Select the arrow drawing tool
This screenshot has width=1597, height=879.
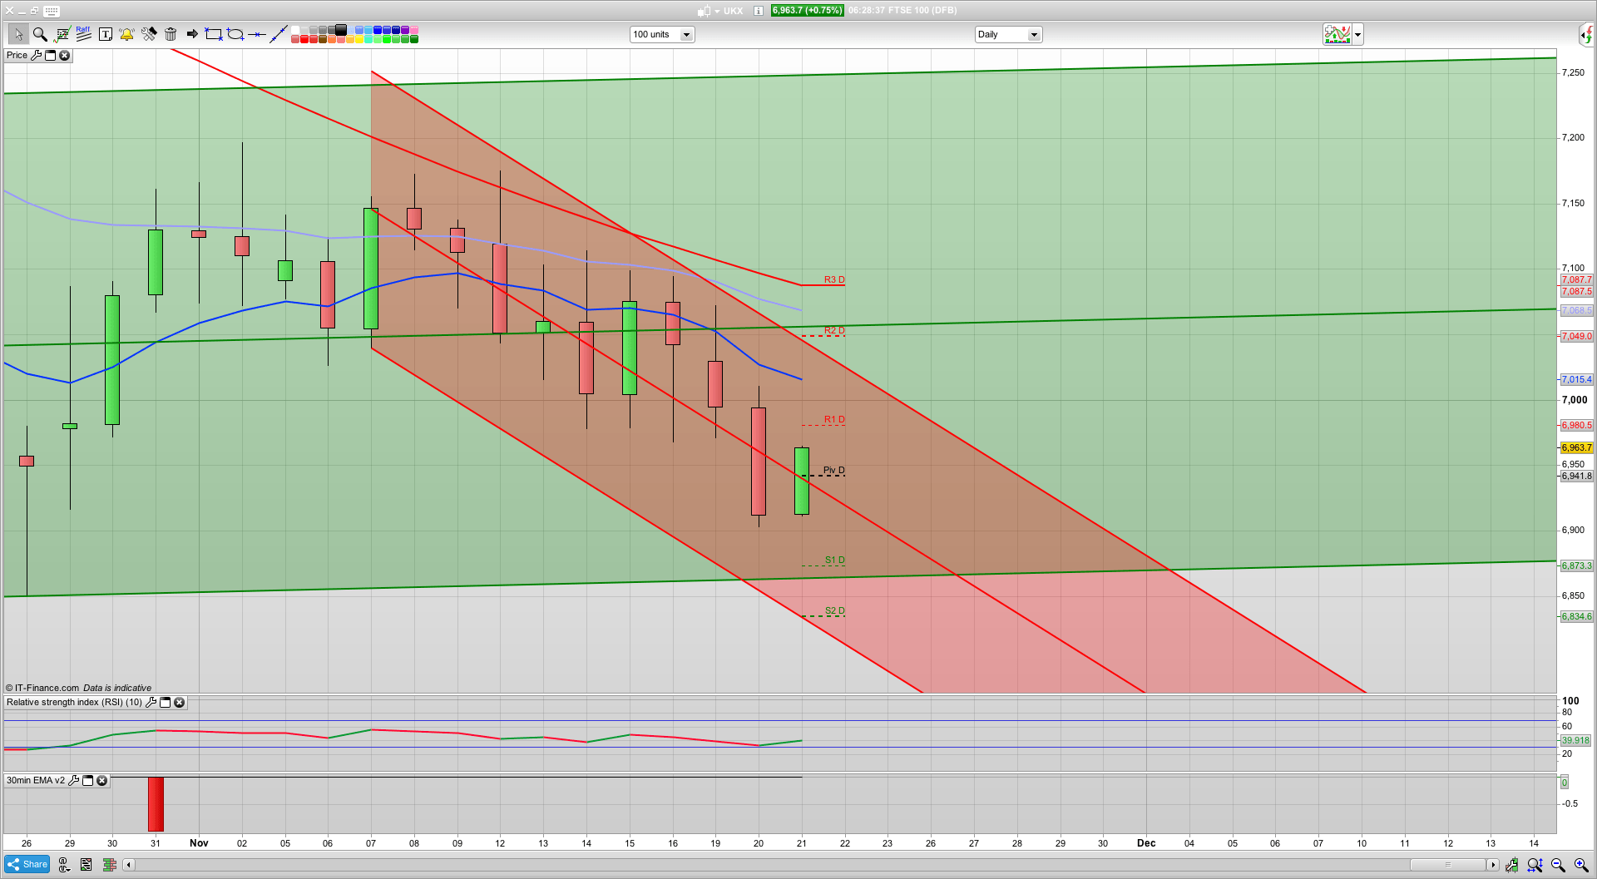[x=191, y=34]
